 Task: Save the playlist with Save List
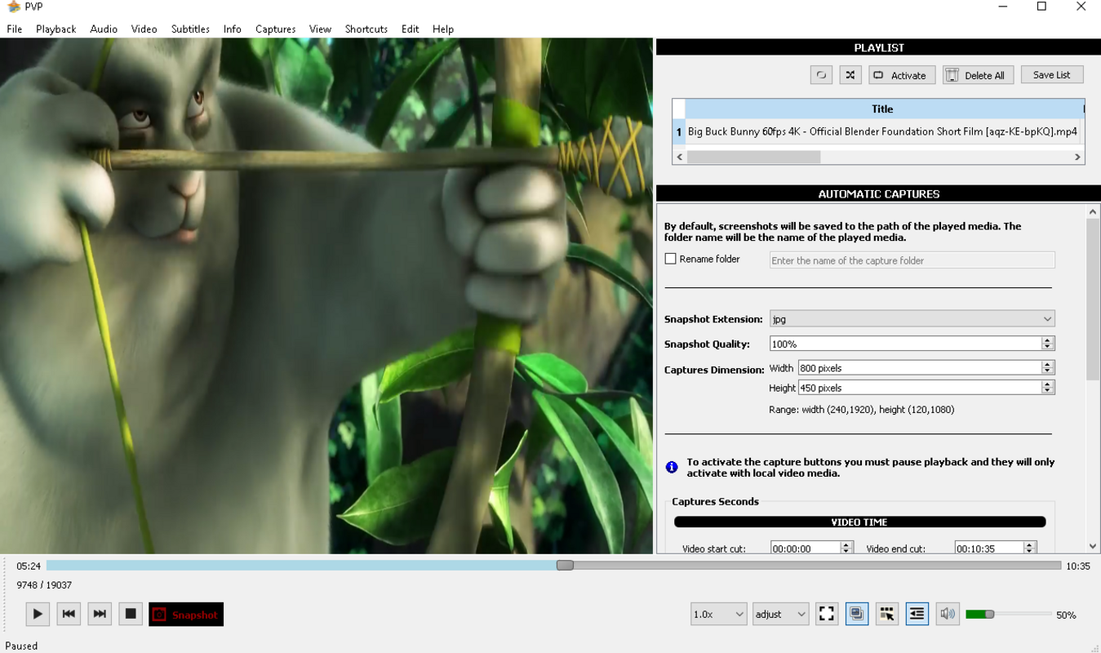click(x=1052, y=74)
